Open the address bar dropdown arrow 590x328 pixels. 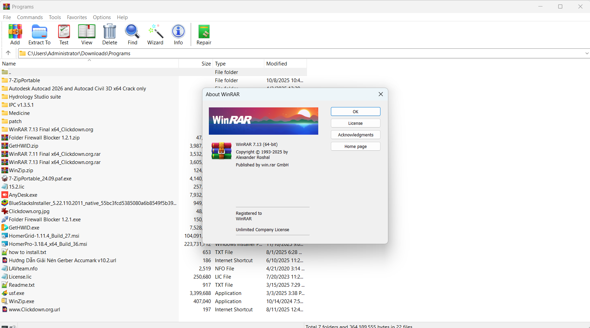587,53
